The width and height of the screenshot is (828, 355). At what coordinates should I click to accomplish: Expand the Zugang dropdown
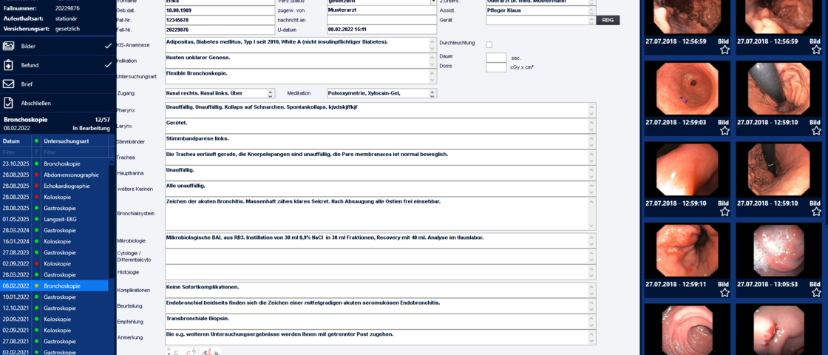click(x=268, y=93)
